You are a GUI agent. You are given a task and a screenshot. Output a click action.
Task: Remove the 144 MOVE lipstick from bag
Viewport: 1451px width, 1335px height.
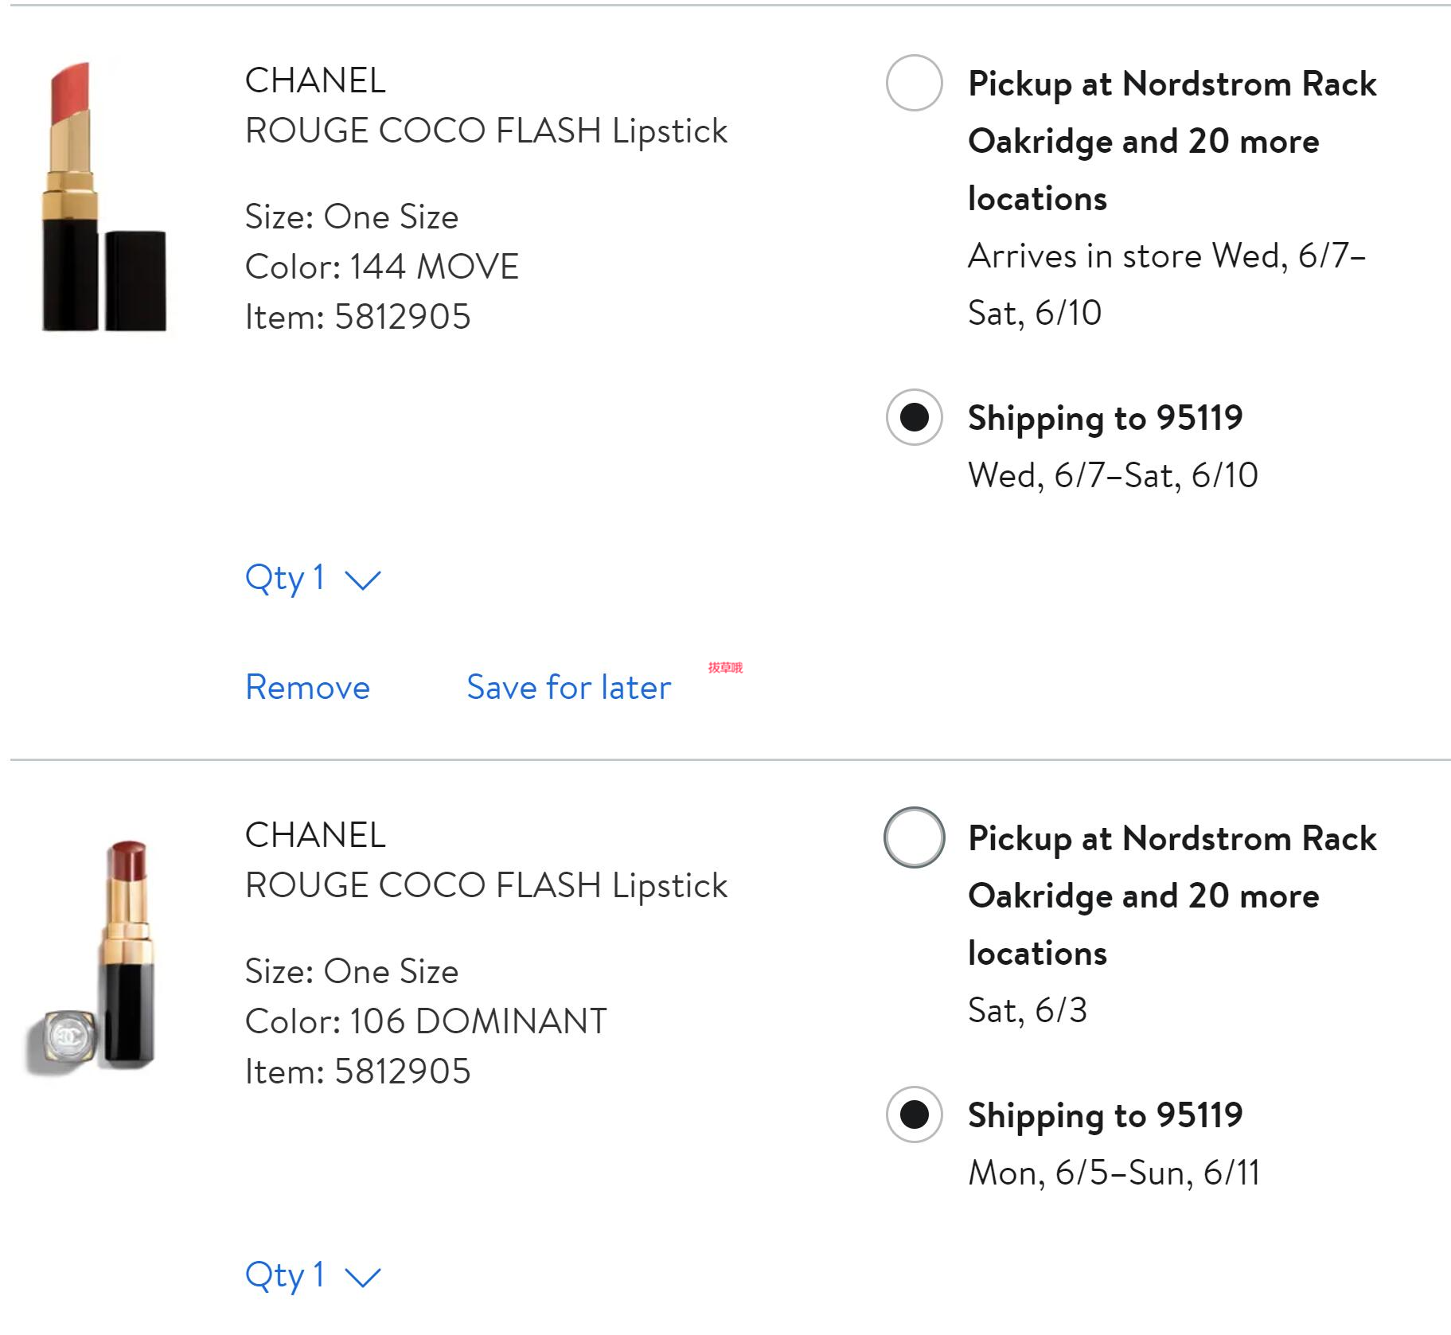tap(307, 687)
